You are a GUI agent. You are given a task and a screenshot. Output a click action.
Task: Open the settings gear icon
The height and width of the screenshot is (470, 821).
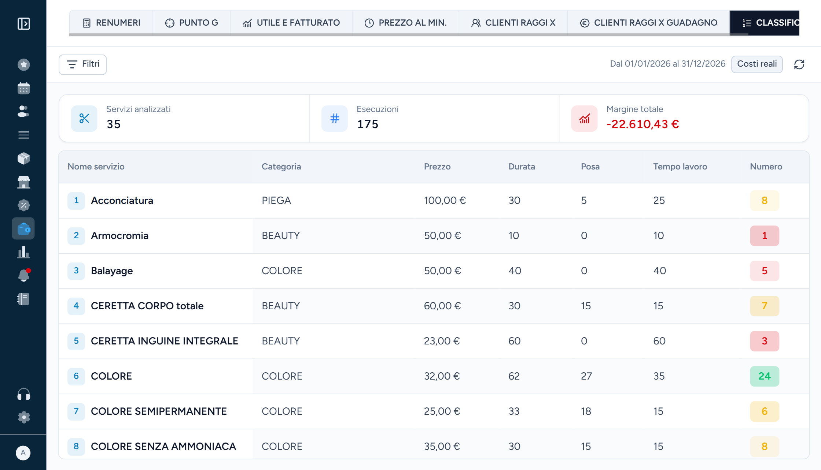point(23,417)
